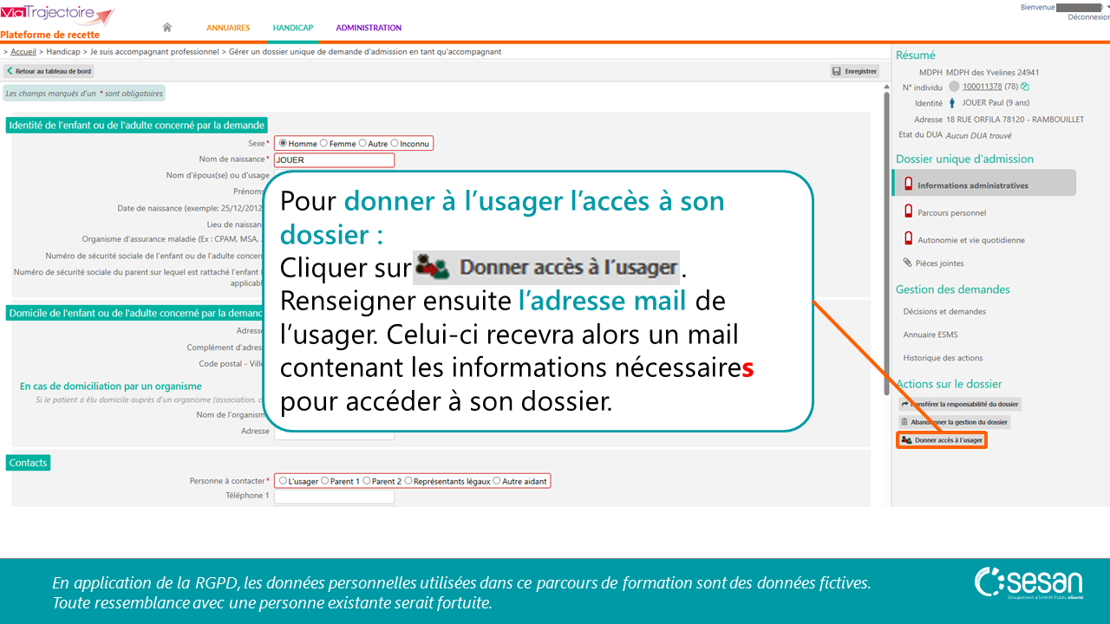Choose Représentants légaux as contact person
This screenshot has width=1110, height=624.
[x=408, y=481]
